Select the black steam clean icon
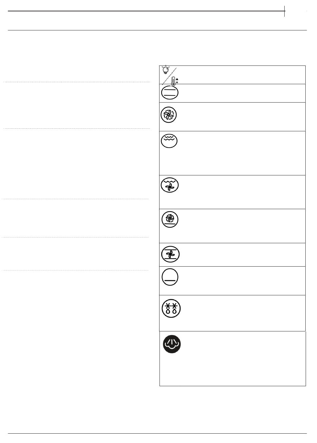317x443 pixels. pyautogui.click(x=172, y=344)
